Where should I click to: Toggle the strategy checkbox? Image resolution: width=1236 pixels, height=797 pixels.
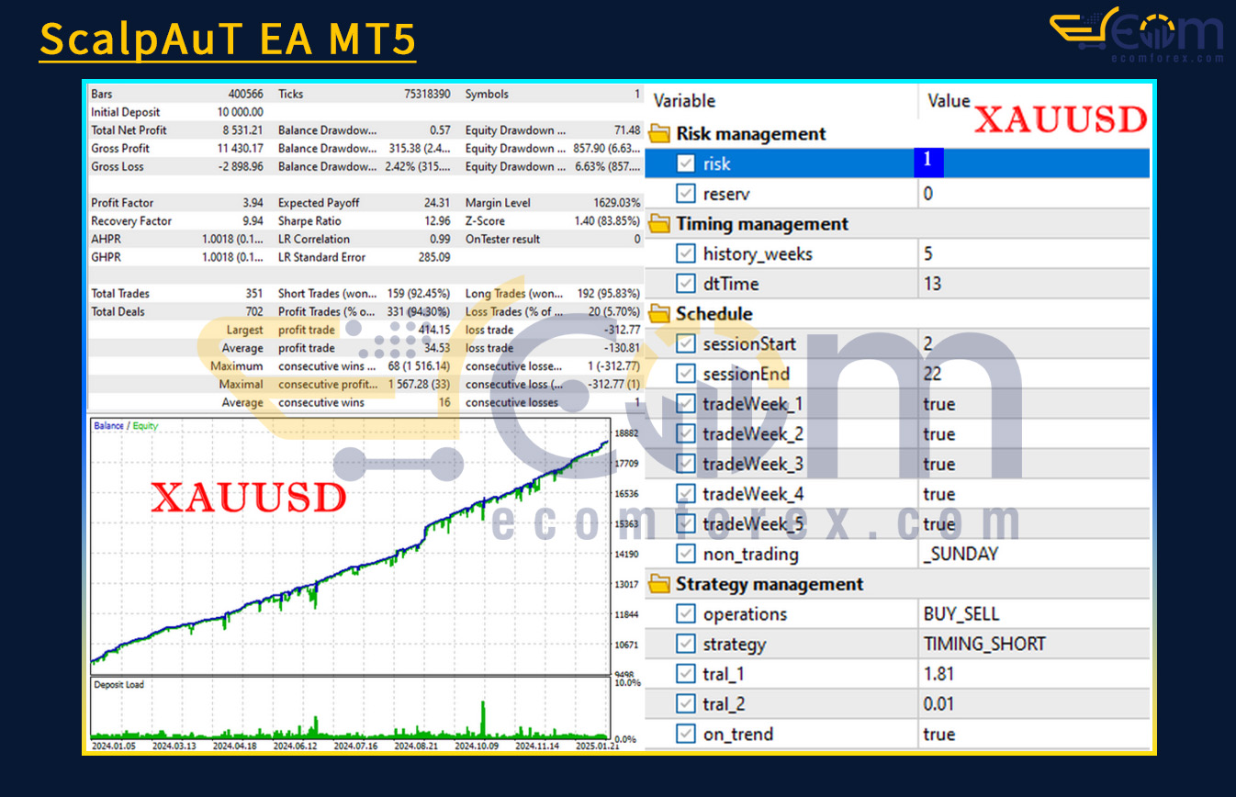[x=686, y=644]
